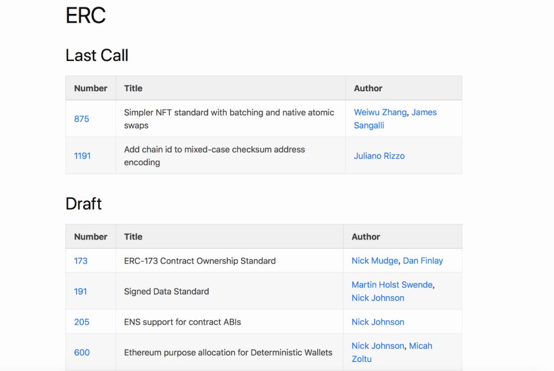Open the 875 proposal number link
554x371 pixels.
point(82,119)
